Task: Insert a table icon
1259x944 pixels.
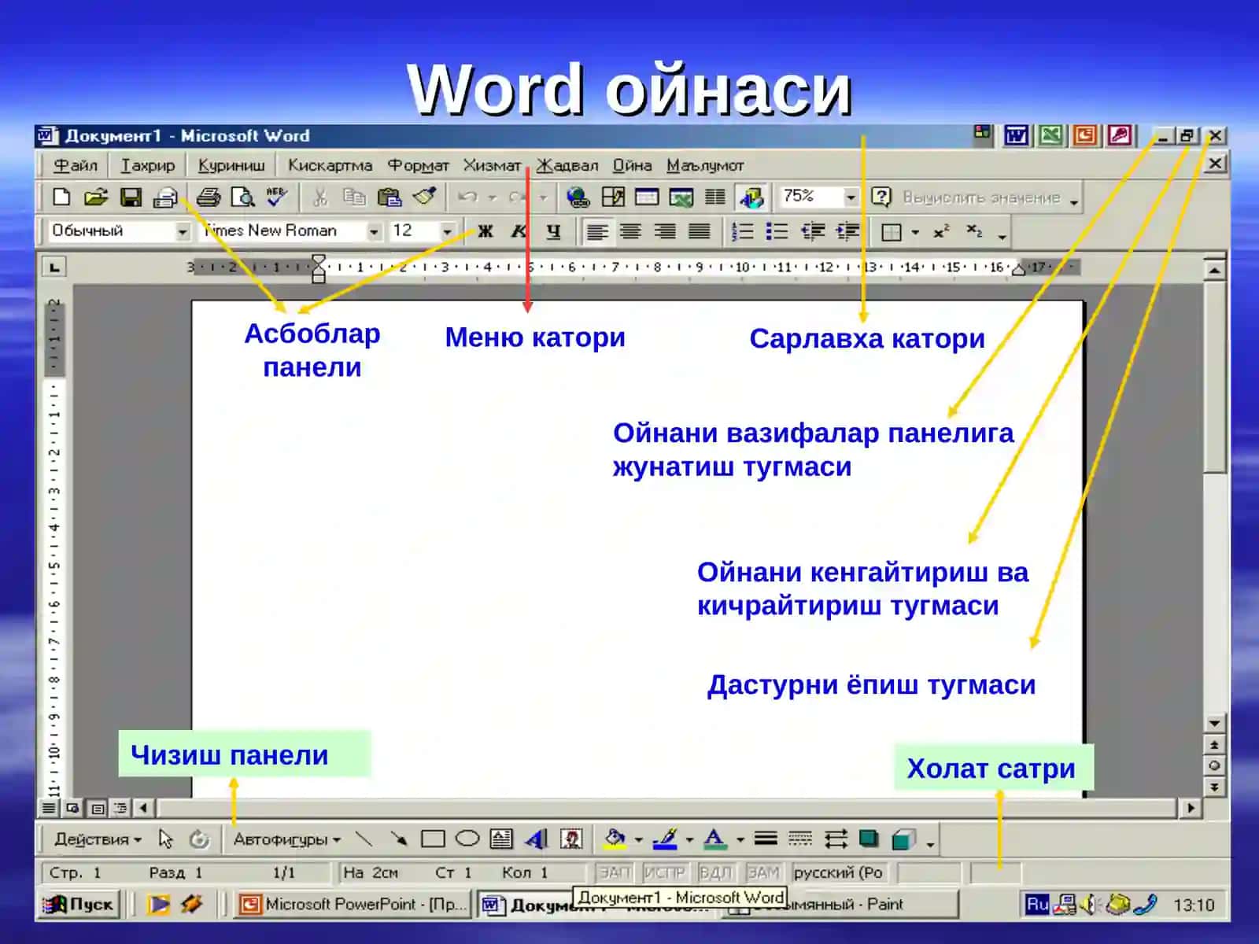Action: (647, 197)
